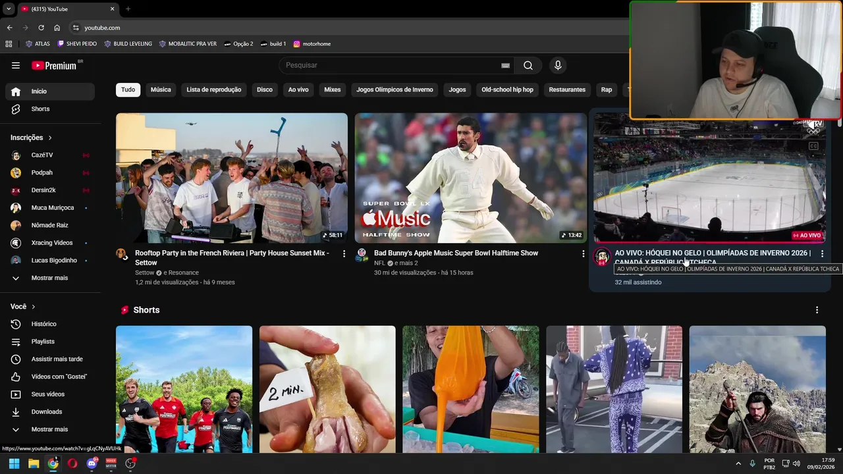Viewport: 843px width, 474px height.
Task: Expand Mostrar mais under Você
Action: pos(50,429)
